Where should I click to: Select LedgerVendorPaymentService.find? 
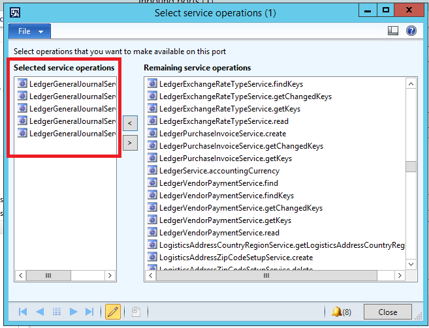tap(219, 183)
